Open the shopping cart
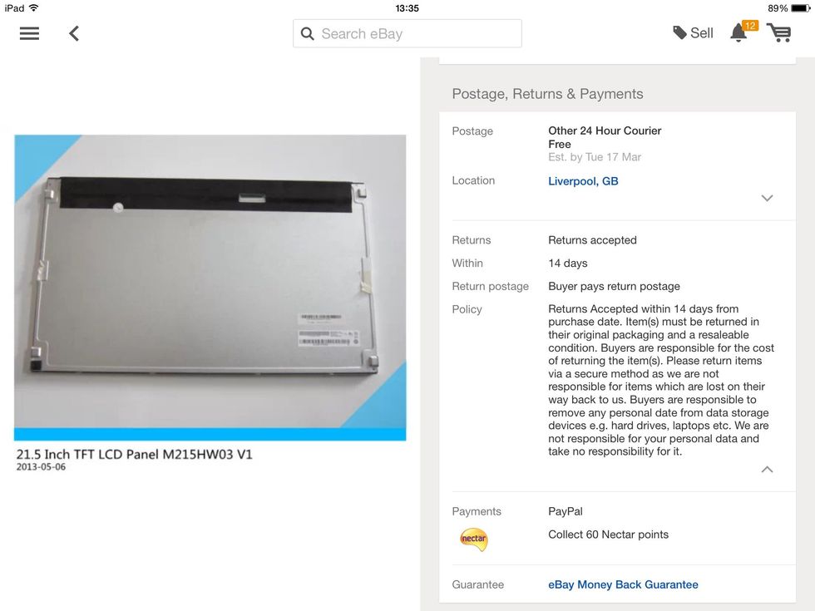This screenshot has height=611, width=815. pyautogui.click(x=779, y=32)
